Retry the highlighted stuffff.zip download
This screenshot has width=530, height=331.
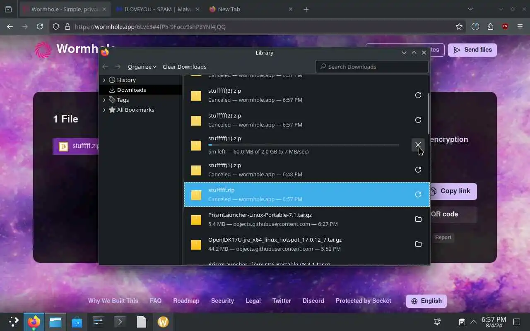(x=418, y=194)
